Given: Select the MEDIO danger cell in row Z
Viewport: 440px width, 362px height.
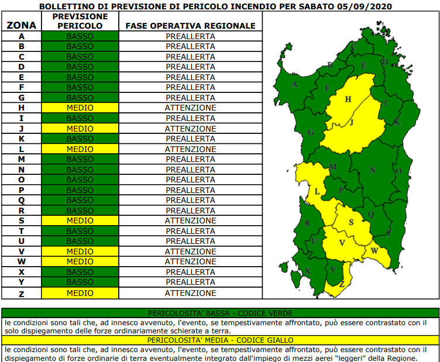Looking at the screenshot, I should pos(80,293).
